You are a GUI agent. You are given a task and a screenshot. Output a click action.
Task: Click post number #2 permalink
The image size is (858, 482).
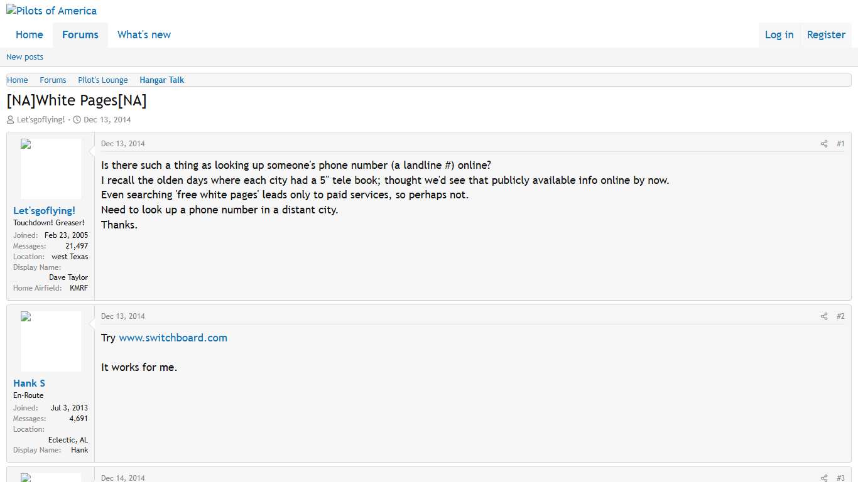pyautogui.click(x=840, y=316)
